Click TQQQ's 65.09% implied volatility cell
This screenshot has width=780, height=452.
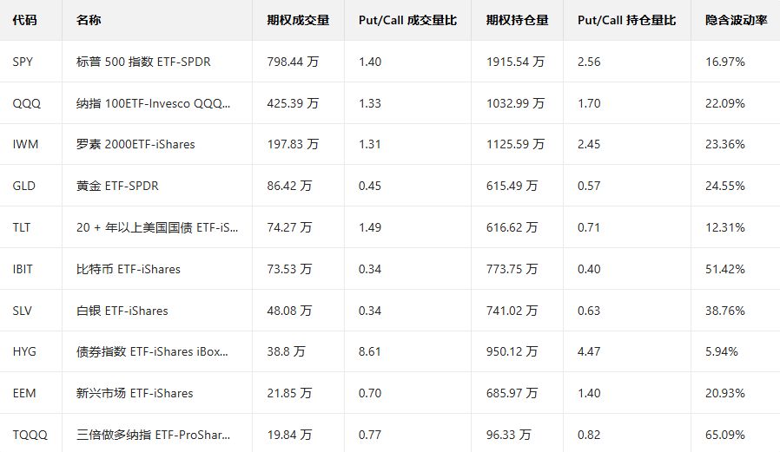(725, 435)
